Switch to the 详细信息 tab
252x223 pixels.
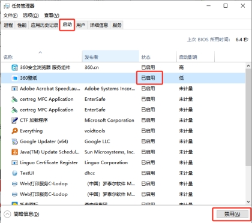click(x=99, y=25)
